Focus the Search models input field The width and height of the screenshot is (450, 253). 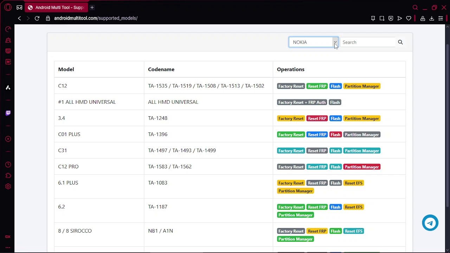(368, 42)
